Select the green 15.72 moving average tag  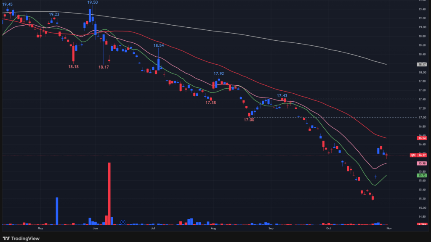click(422, 175)
